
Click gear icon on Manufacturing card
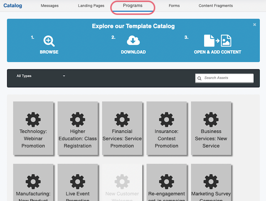click(x=33, y=181)
